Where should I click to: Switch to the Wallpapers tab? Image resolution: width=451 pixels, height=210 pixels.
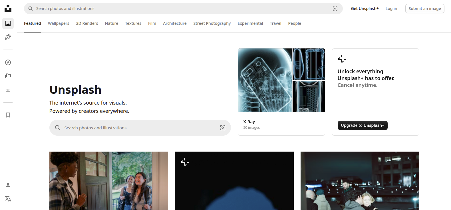59,23
